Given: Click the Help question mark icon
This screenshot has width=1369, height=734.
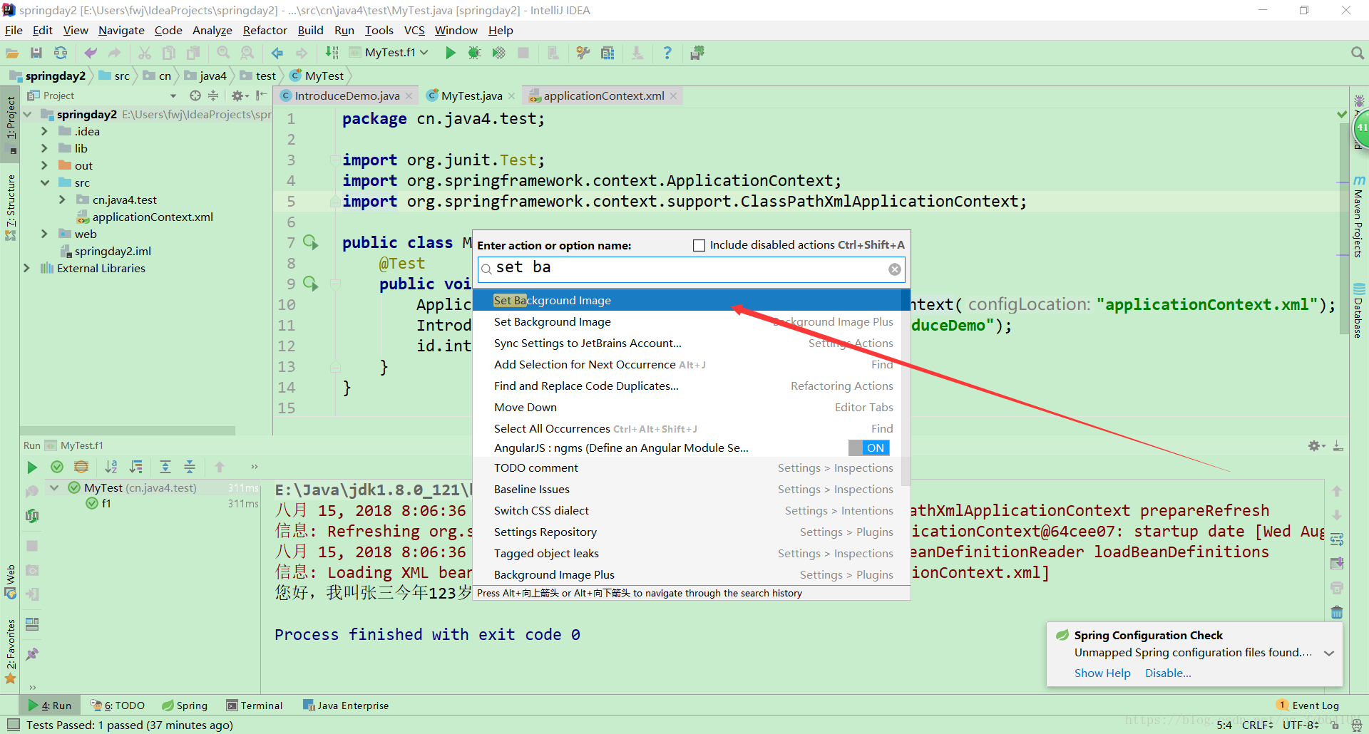Looking at the screenshot, I should (667, 53).
